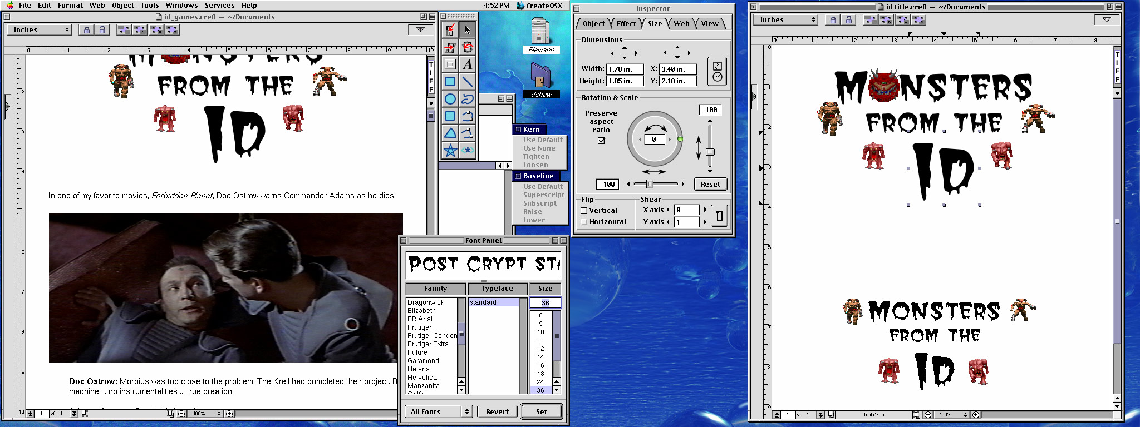This screenshot has height=427, width=1140.
Task: Click the shear apply button in Inspector
Action: [719, 216]
